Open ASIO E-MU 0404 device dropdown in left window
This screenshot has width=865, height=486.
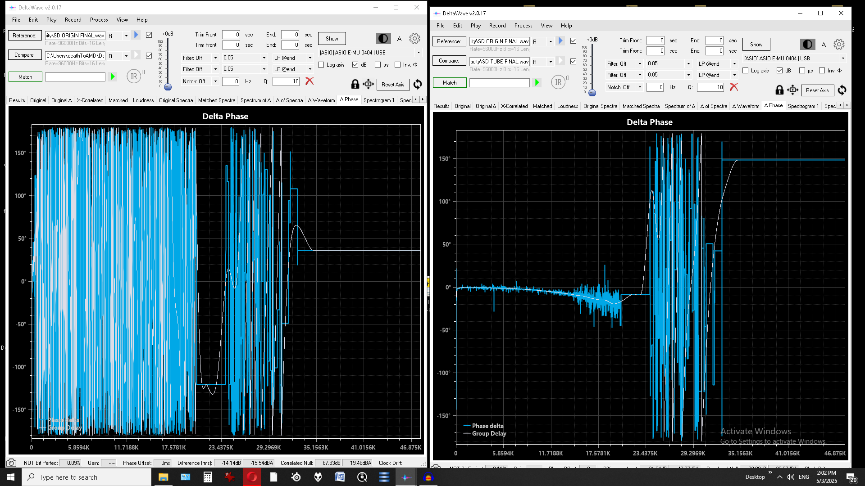click(x=419, y=52)
